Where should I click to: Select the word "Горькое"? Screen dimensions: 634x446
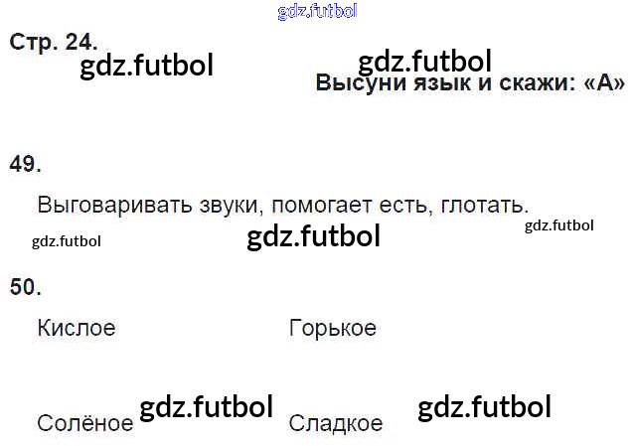click(332, 327)
